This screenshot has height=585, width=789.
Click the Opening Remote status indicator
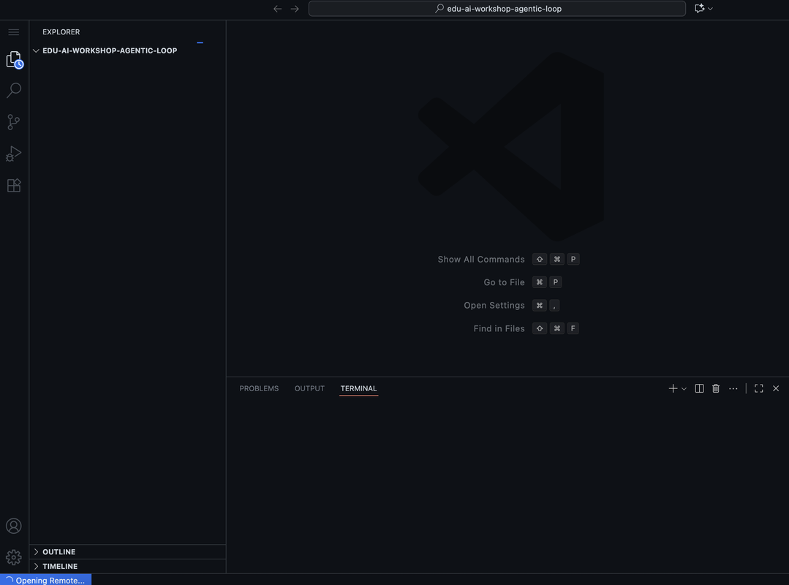46,580
